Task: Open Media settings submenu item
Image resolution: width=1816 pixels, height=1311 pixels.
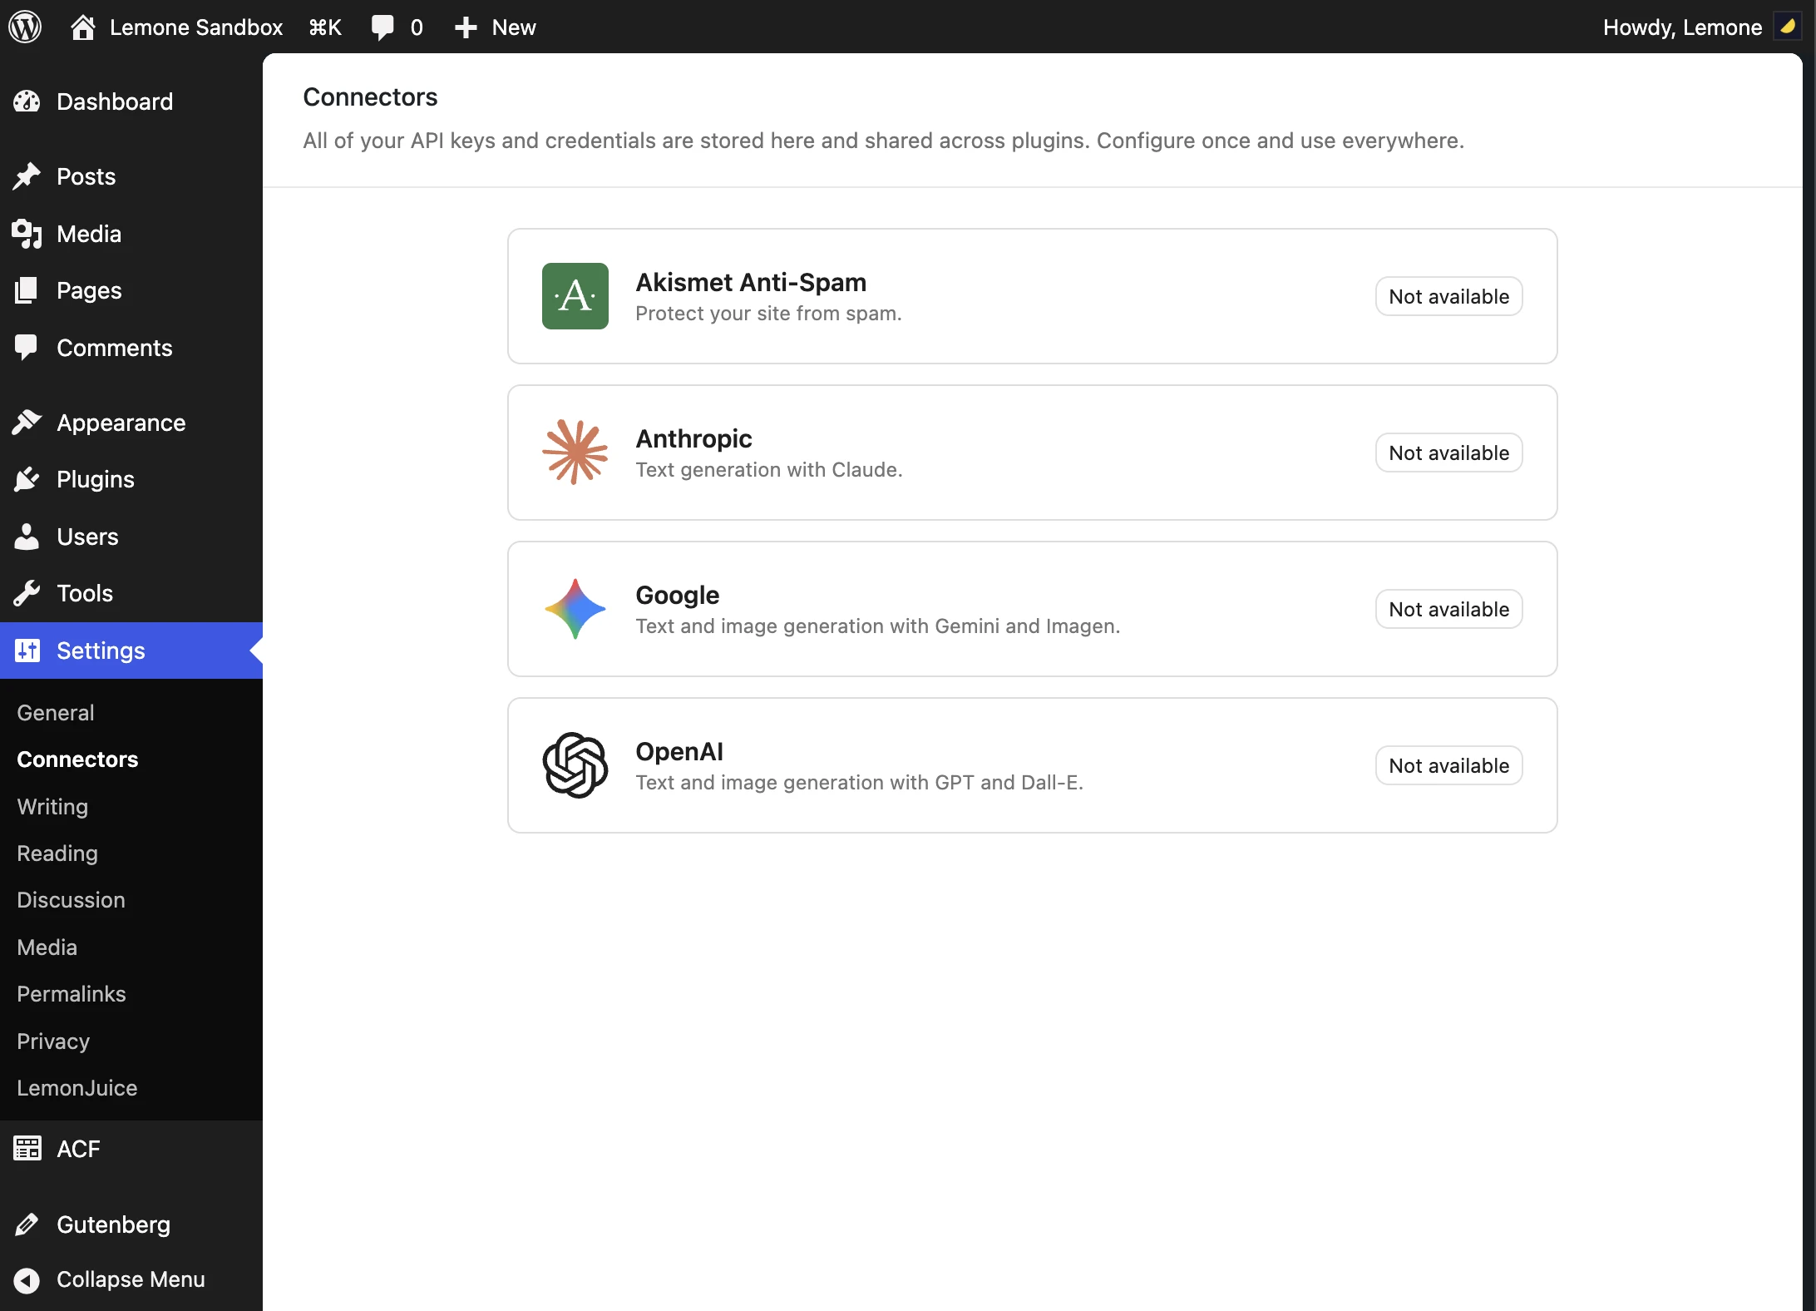Action: pyautogui.click(x=47, y=947)
